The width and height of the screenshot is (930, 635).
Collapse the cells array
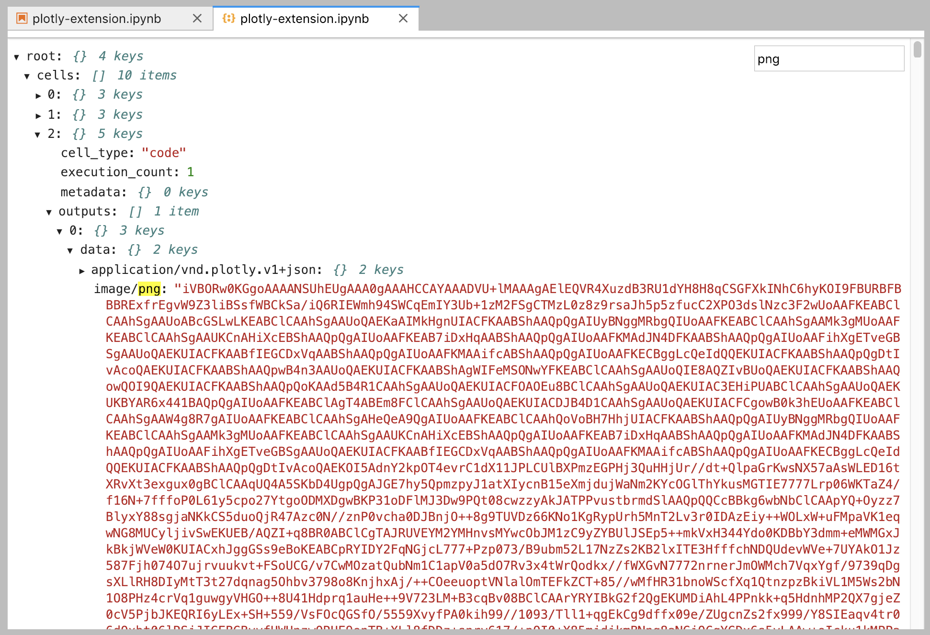(27, 76)
